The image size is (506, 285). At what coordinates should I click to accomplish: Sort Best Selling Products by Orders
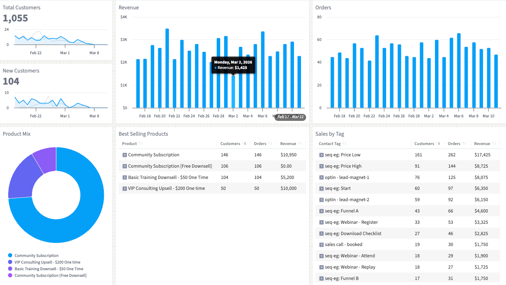[x=260, y=143]
